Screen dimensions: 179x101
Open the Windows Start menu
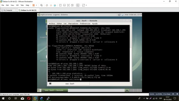pos(3,98)
